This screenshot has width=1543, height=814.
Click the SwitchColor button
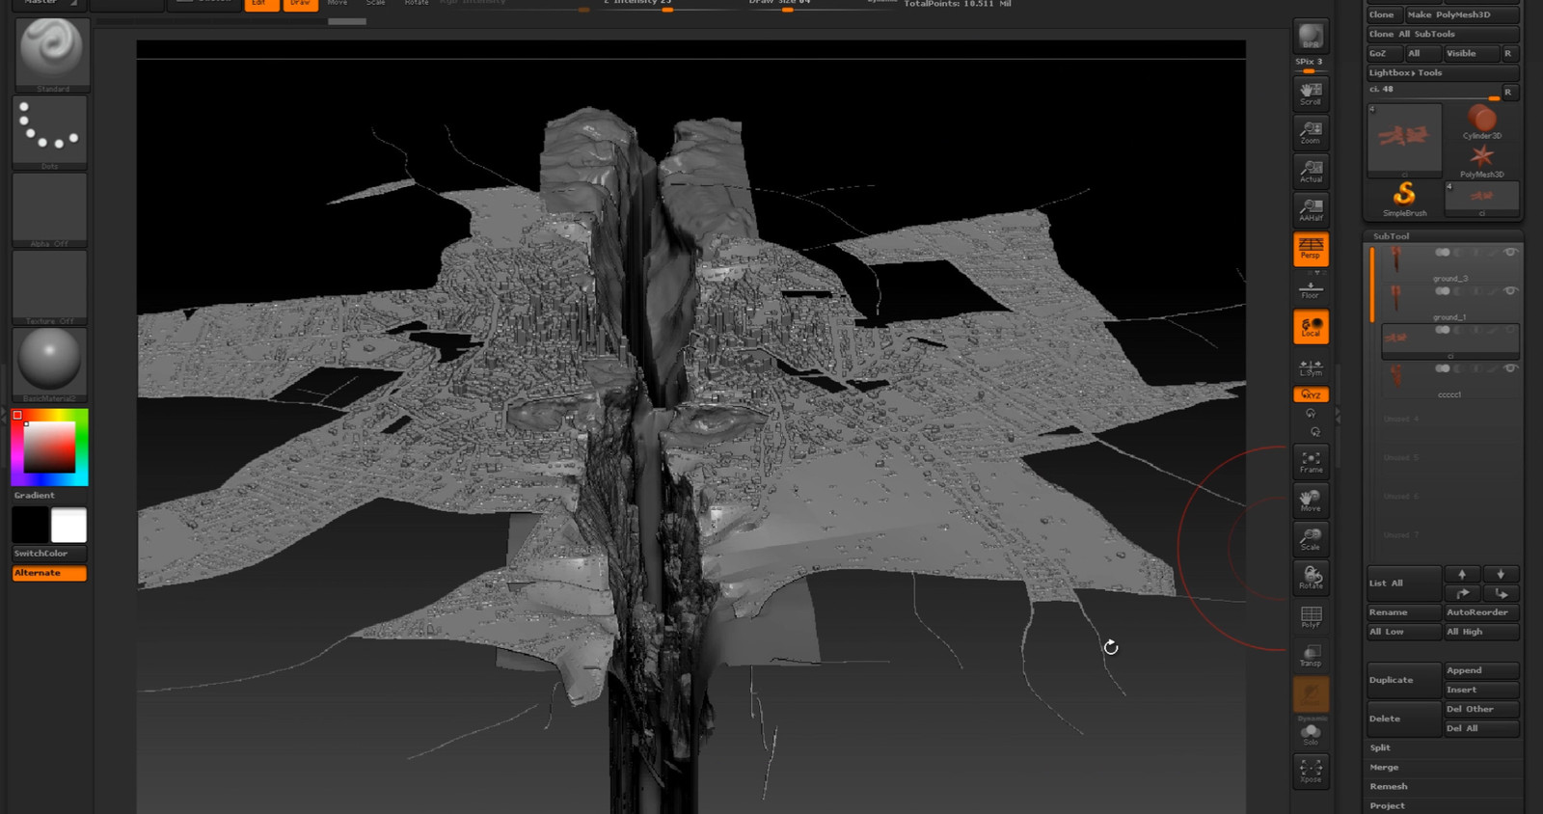coord(49,554)
